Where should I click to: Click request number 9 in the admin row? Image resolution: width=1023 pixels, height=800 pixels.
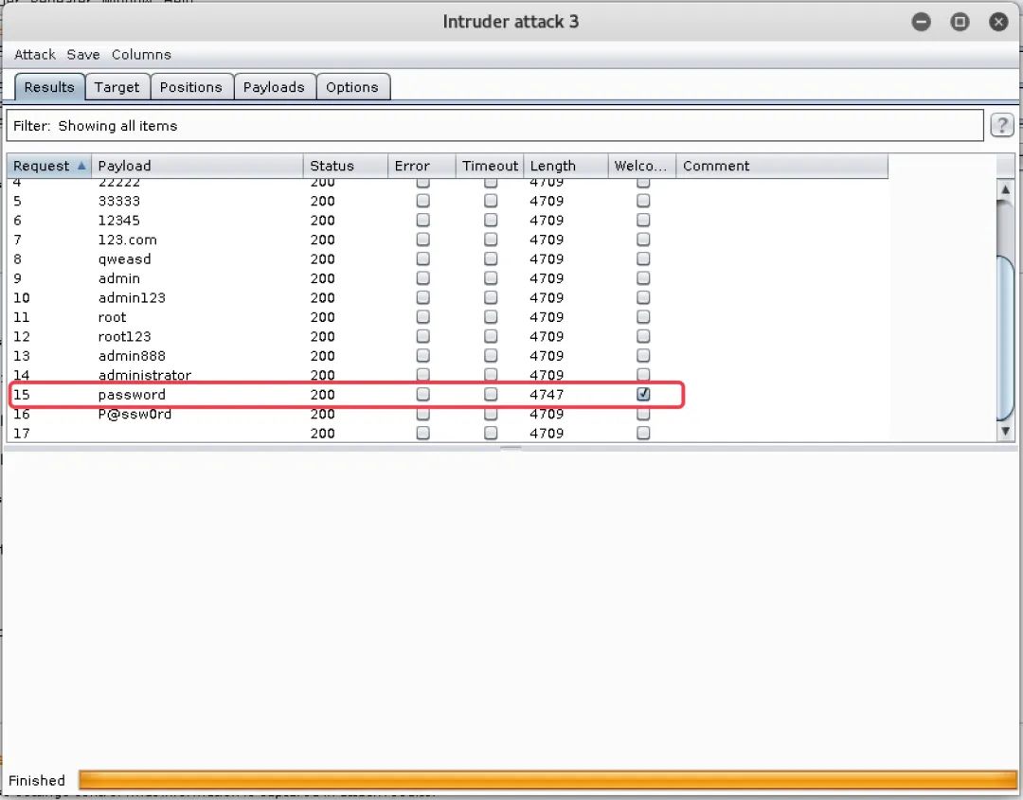pos(18,278)
